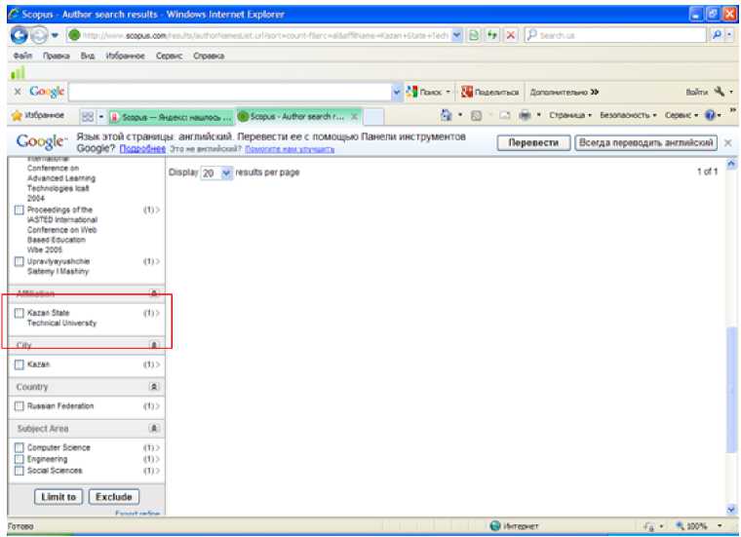741x537 pixels.
Task: Click the Quick Tabs grid icon
Action: pyautogui.click(x=88, y=116)
